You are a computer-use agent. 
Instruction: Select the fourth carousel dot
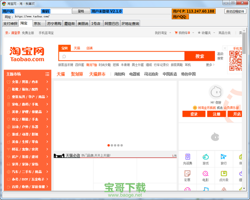click(118, 145)
